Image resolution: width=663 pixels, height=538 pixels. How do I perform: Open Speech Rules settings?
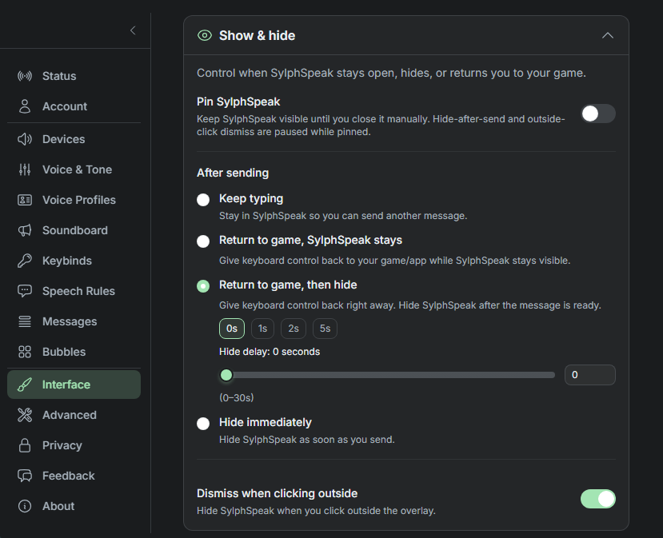(x=74, y=291)
